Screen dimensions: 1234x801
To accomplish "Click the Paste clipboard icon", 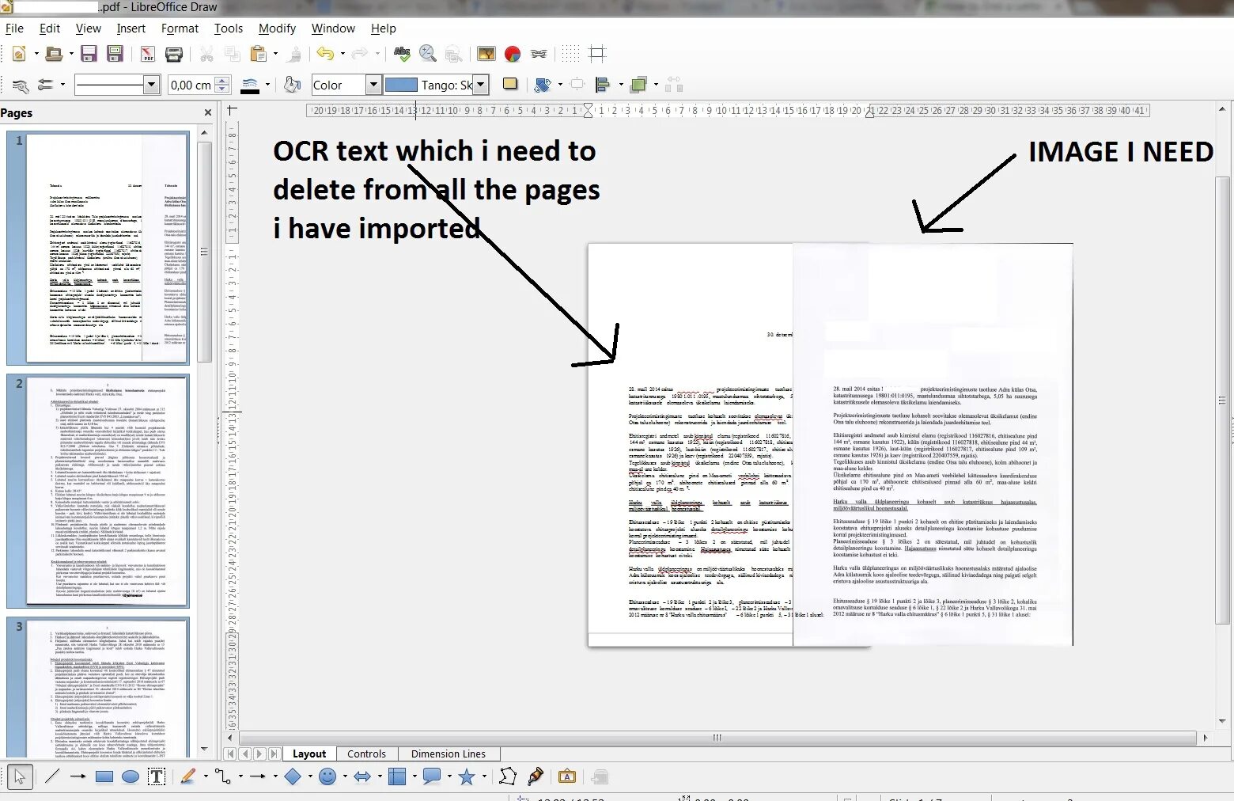I will tap(258, 54).
